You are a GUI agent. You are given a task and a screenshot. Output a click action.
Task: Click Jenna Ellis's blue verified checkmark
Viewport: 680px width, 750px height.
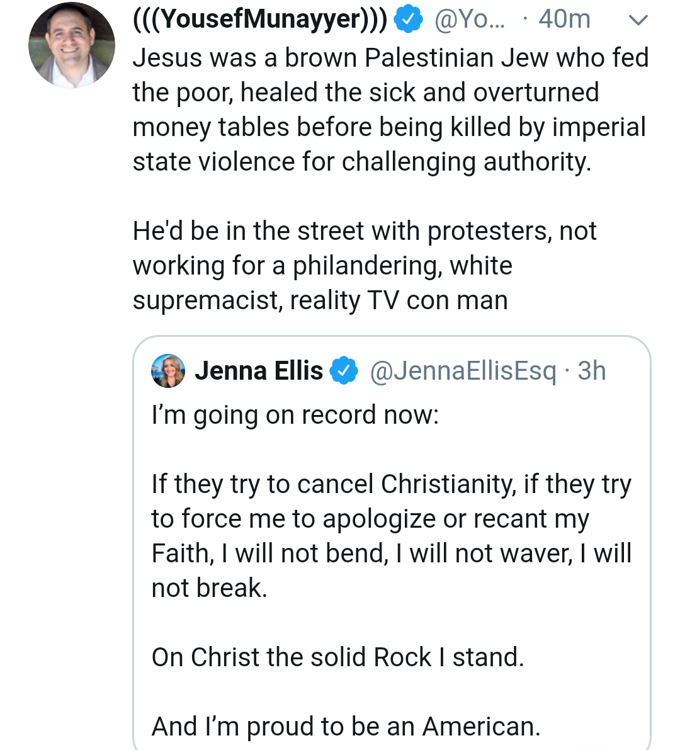point(343,371)
